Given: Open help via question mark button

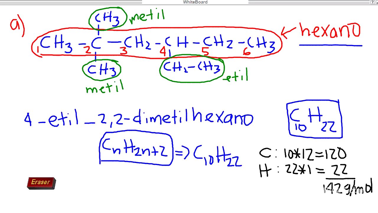Looking at the screenshot, I should [372, 2].
